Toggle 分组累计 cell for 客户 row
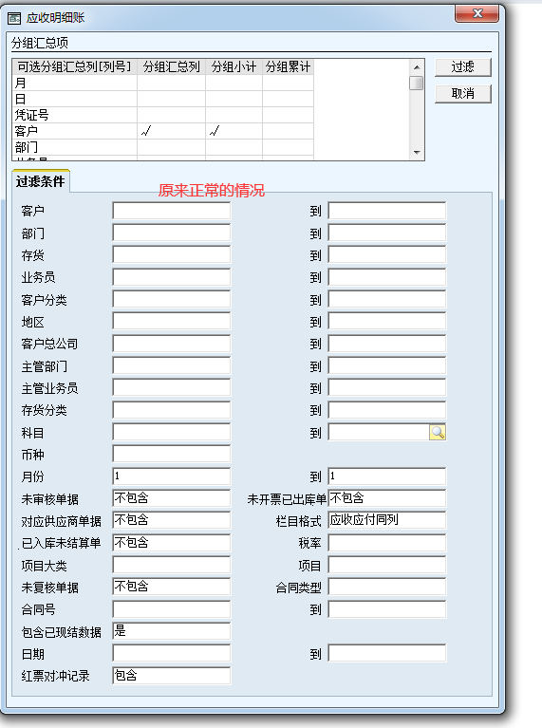 [x=288, y=131]
